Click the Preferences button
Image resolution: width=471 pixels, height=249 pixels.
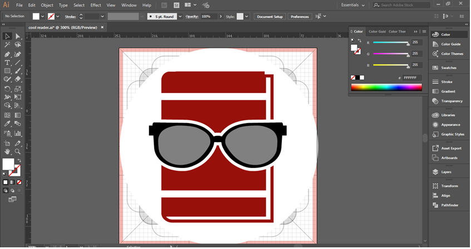pos(300,17)
